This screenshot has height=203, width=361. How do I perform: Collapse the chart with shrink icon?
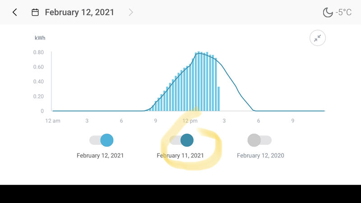tap(318, 38)
